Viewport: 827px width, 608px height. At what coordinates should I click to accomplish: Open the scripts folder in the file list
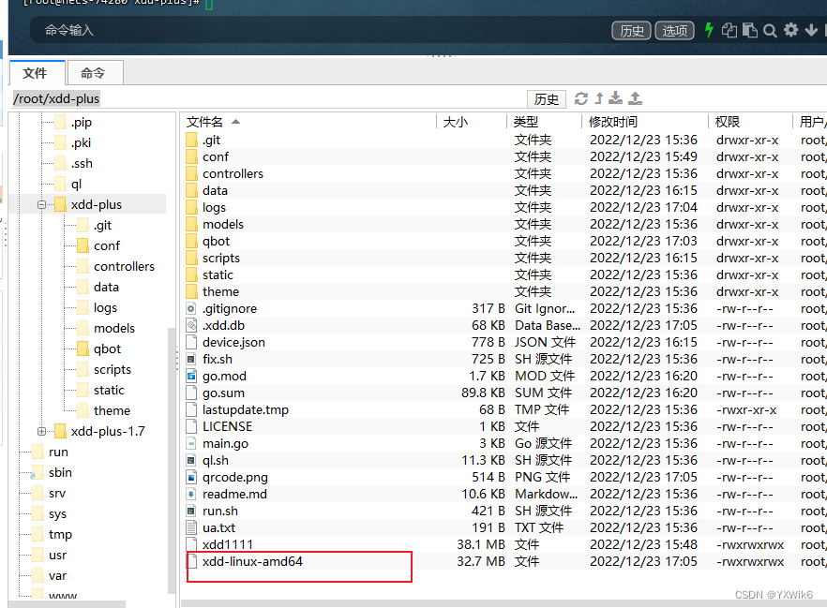(221, 259)
